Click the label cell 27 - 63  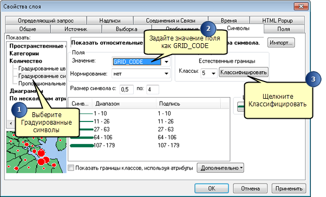[166, 129]
